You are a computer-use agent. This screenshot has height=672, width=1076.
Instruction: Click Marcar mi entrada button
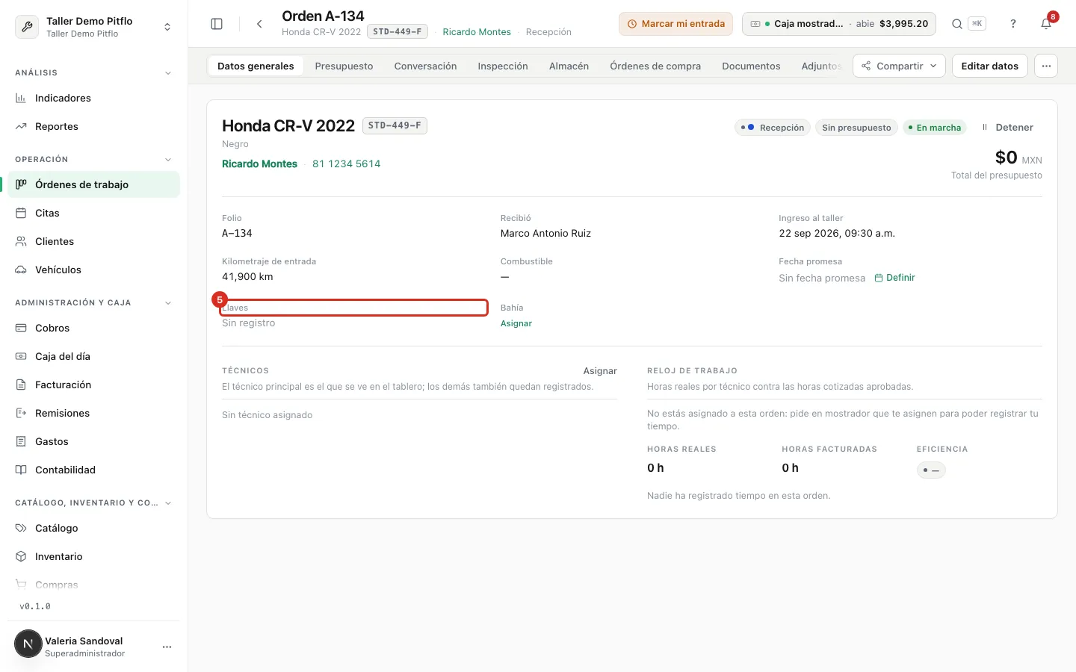(x=675, y=24)
